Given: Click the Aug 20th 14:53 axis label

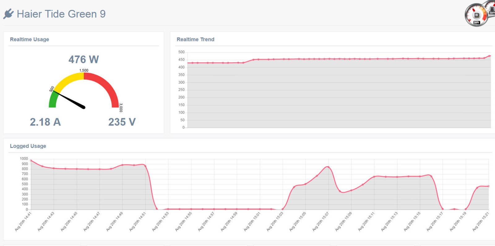Looking at the screenshot, I should coord(160,222).
